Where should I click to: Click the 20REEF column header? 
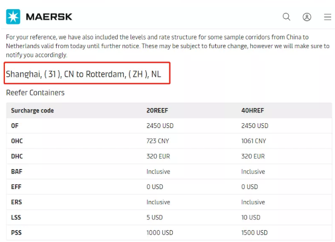157,110
